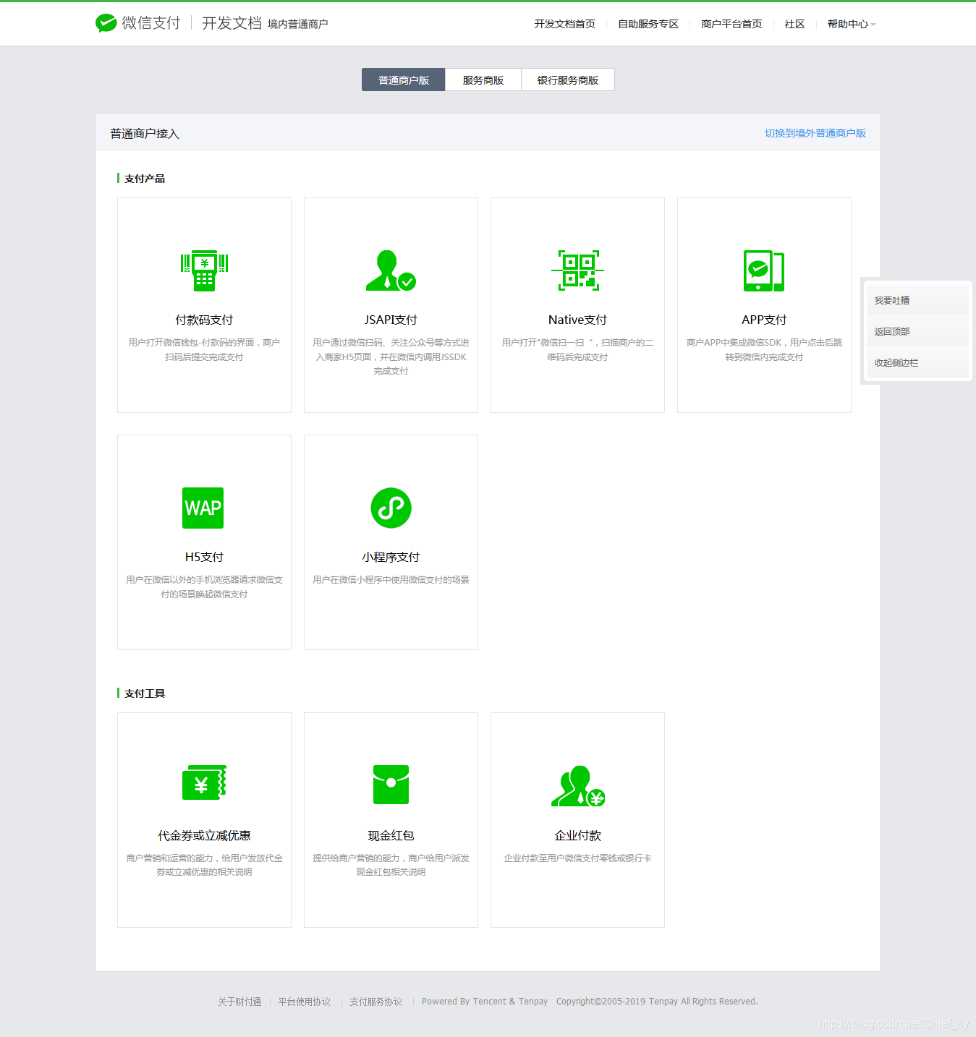This screenshot has height=1037, width=976.
Task: Open the 企业付款 title link
Action: [x=577, y=835]
